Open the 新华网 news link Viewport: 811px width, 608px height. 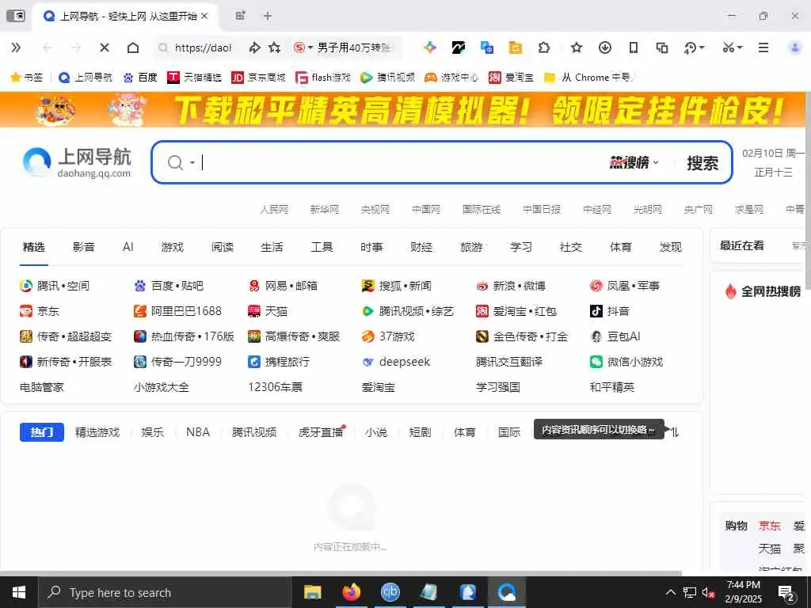pos(324,209)
